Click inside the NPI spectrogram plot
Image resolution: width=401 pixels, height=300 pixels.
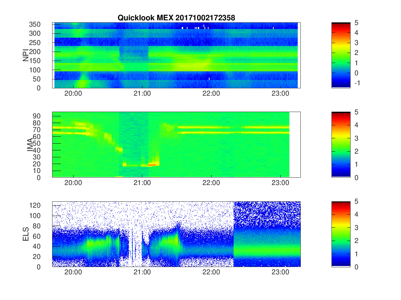click(x=176, y=55)
